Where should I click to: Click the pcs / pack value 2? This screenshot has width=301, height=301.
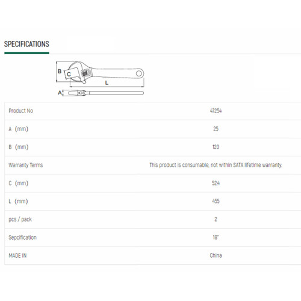tap(216, 219)
